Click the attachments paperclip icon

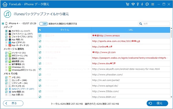click(10, 56)
